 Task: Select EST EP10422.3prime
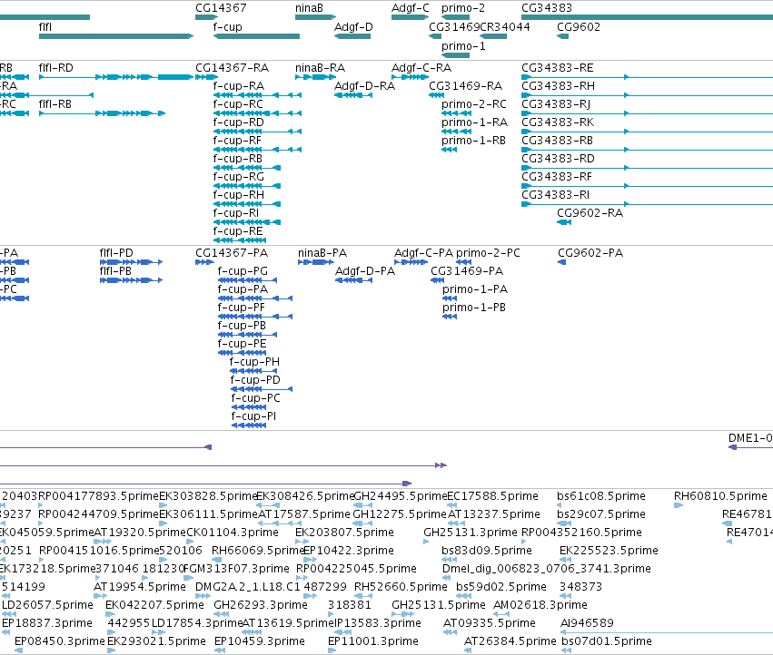point(310,560)
